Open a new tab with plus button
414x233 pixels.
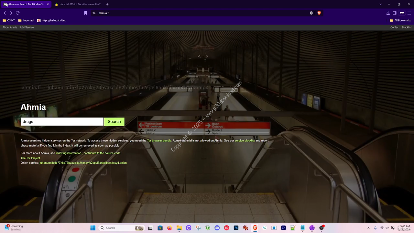(x=107, y=4)
